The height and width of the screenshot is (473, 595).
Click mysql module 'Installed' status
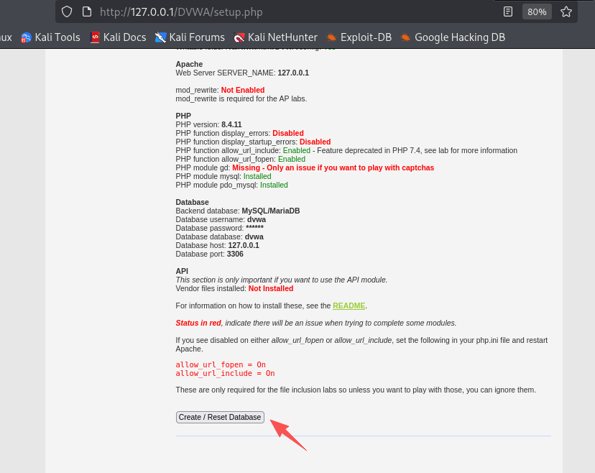click(257, 176)
